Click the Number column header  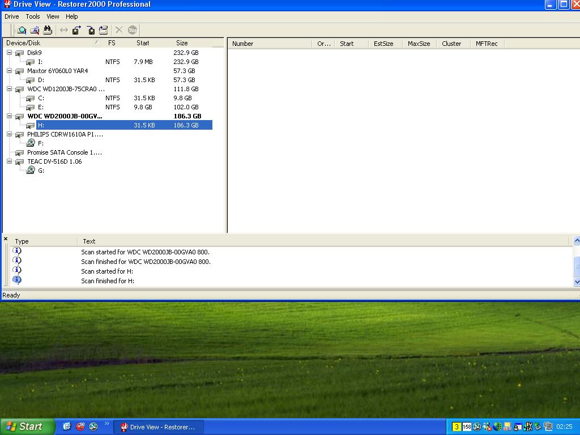270,44
